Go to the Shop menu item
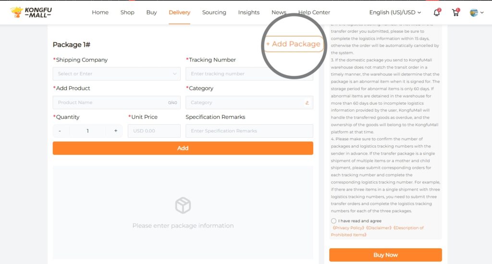This screenshot has height=264, width=492. [127, 12]
